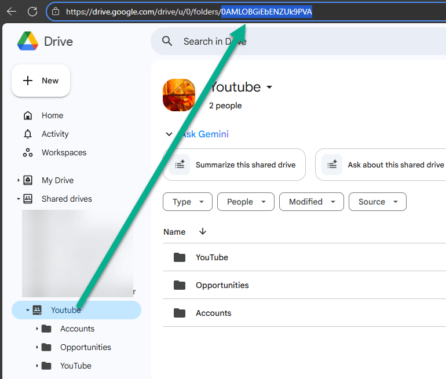Viewport: 446px width, 379px height.
Task: Click the Summarize this shared drive sparkle icon
Action: [180, 165]
